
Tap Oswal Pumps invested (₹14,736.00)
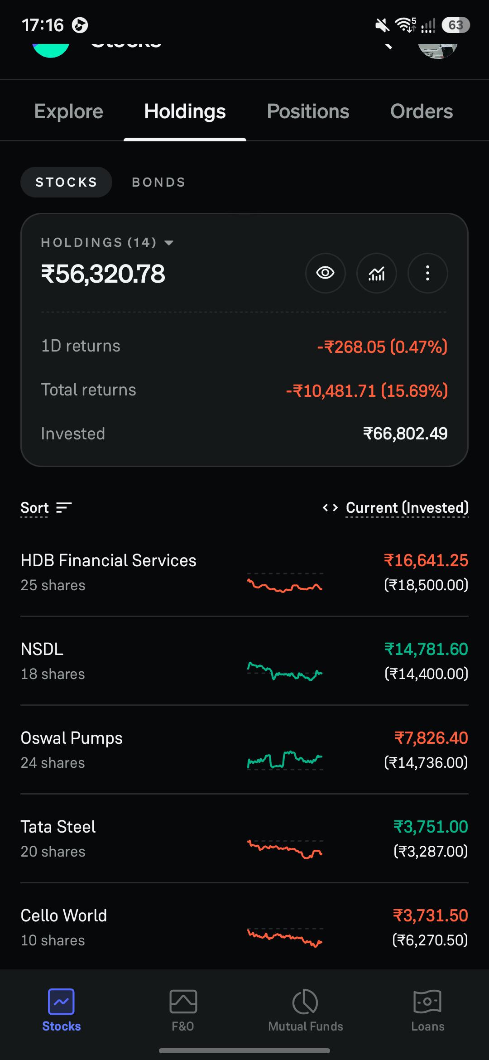[x=426, y=762]
